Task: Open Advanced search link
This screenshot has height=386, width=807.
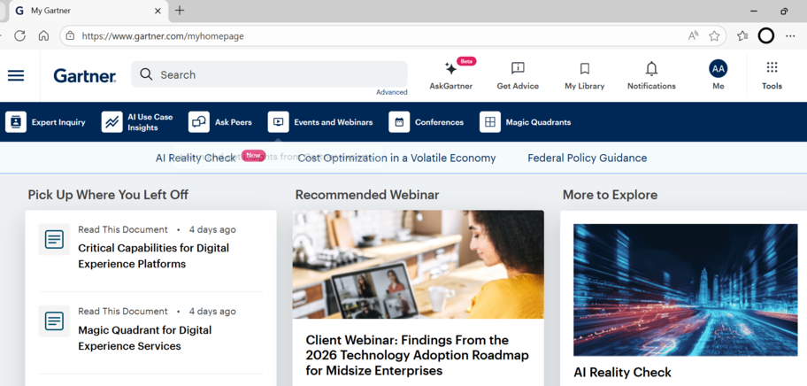Action: coord(392,92)
